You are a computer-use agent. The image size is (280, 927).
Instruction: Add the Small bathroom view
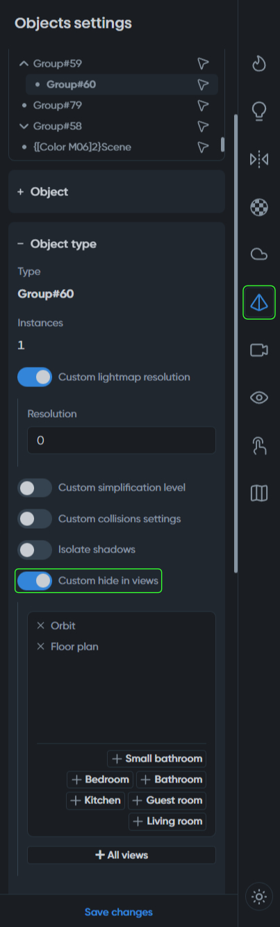point(156,759)
